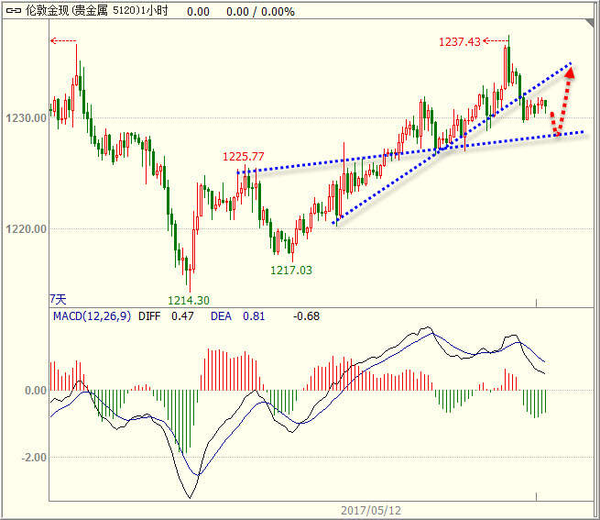
Task: Click the link icon beside the chart title
Action: [14, 11]
